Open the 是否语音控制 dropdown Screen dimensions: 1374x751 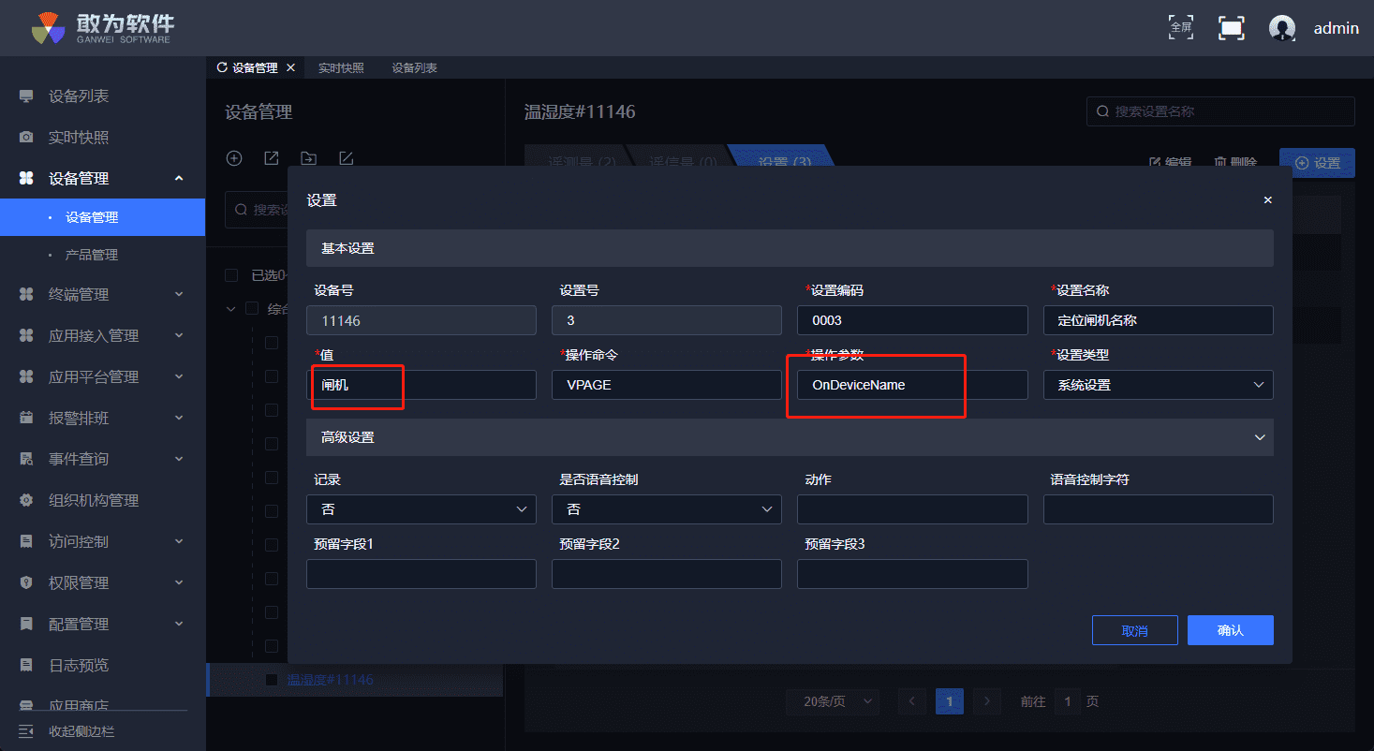pyautogui.click(x=667, y=509)
